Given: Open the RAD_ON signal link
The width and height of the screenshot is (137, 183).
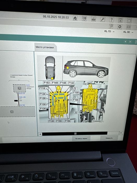Looking at the screenshot, I should (x=22, y=97).
